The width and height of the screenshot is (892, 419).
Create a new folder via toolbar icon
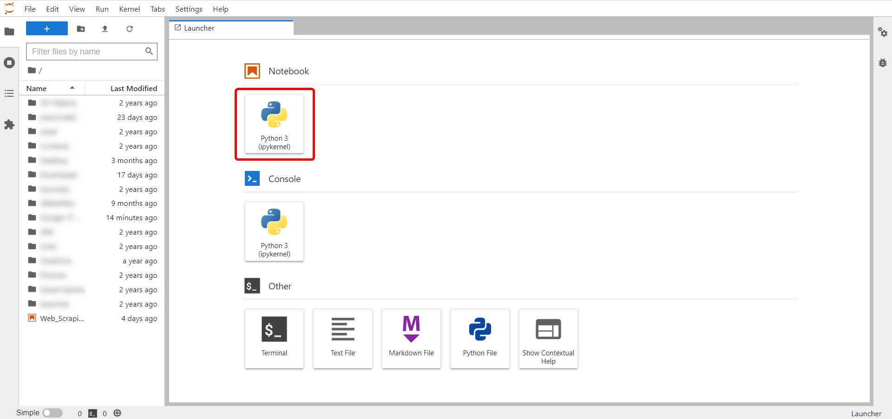pos(81,29)
